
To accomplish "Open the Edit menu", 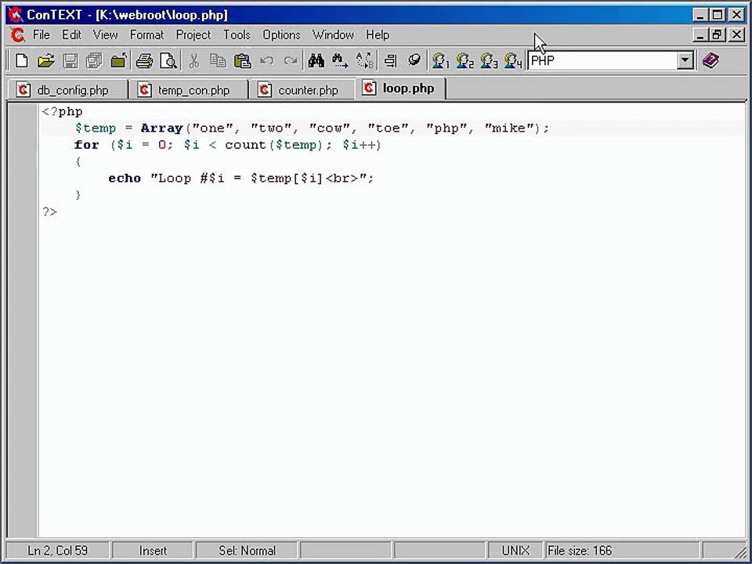I will pyautogui.click(x=71, y=35).
